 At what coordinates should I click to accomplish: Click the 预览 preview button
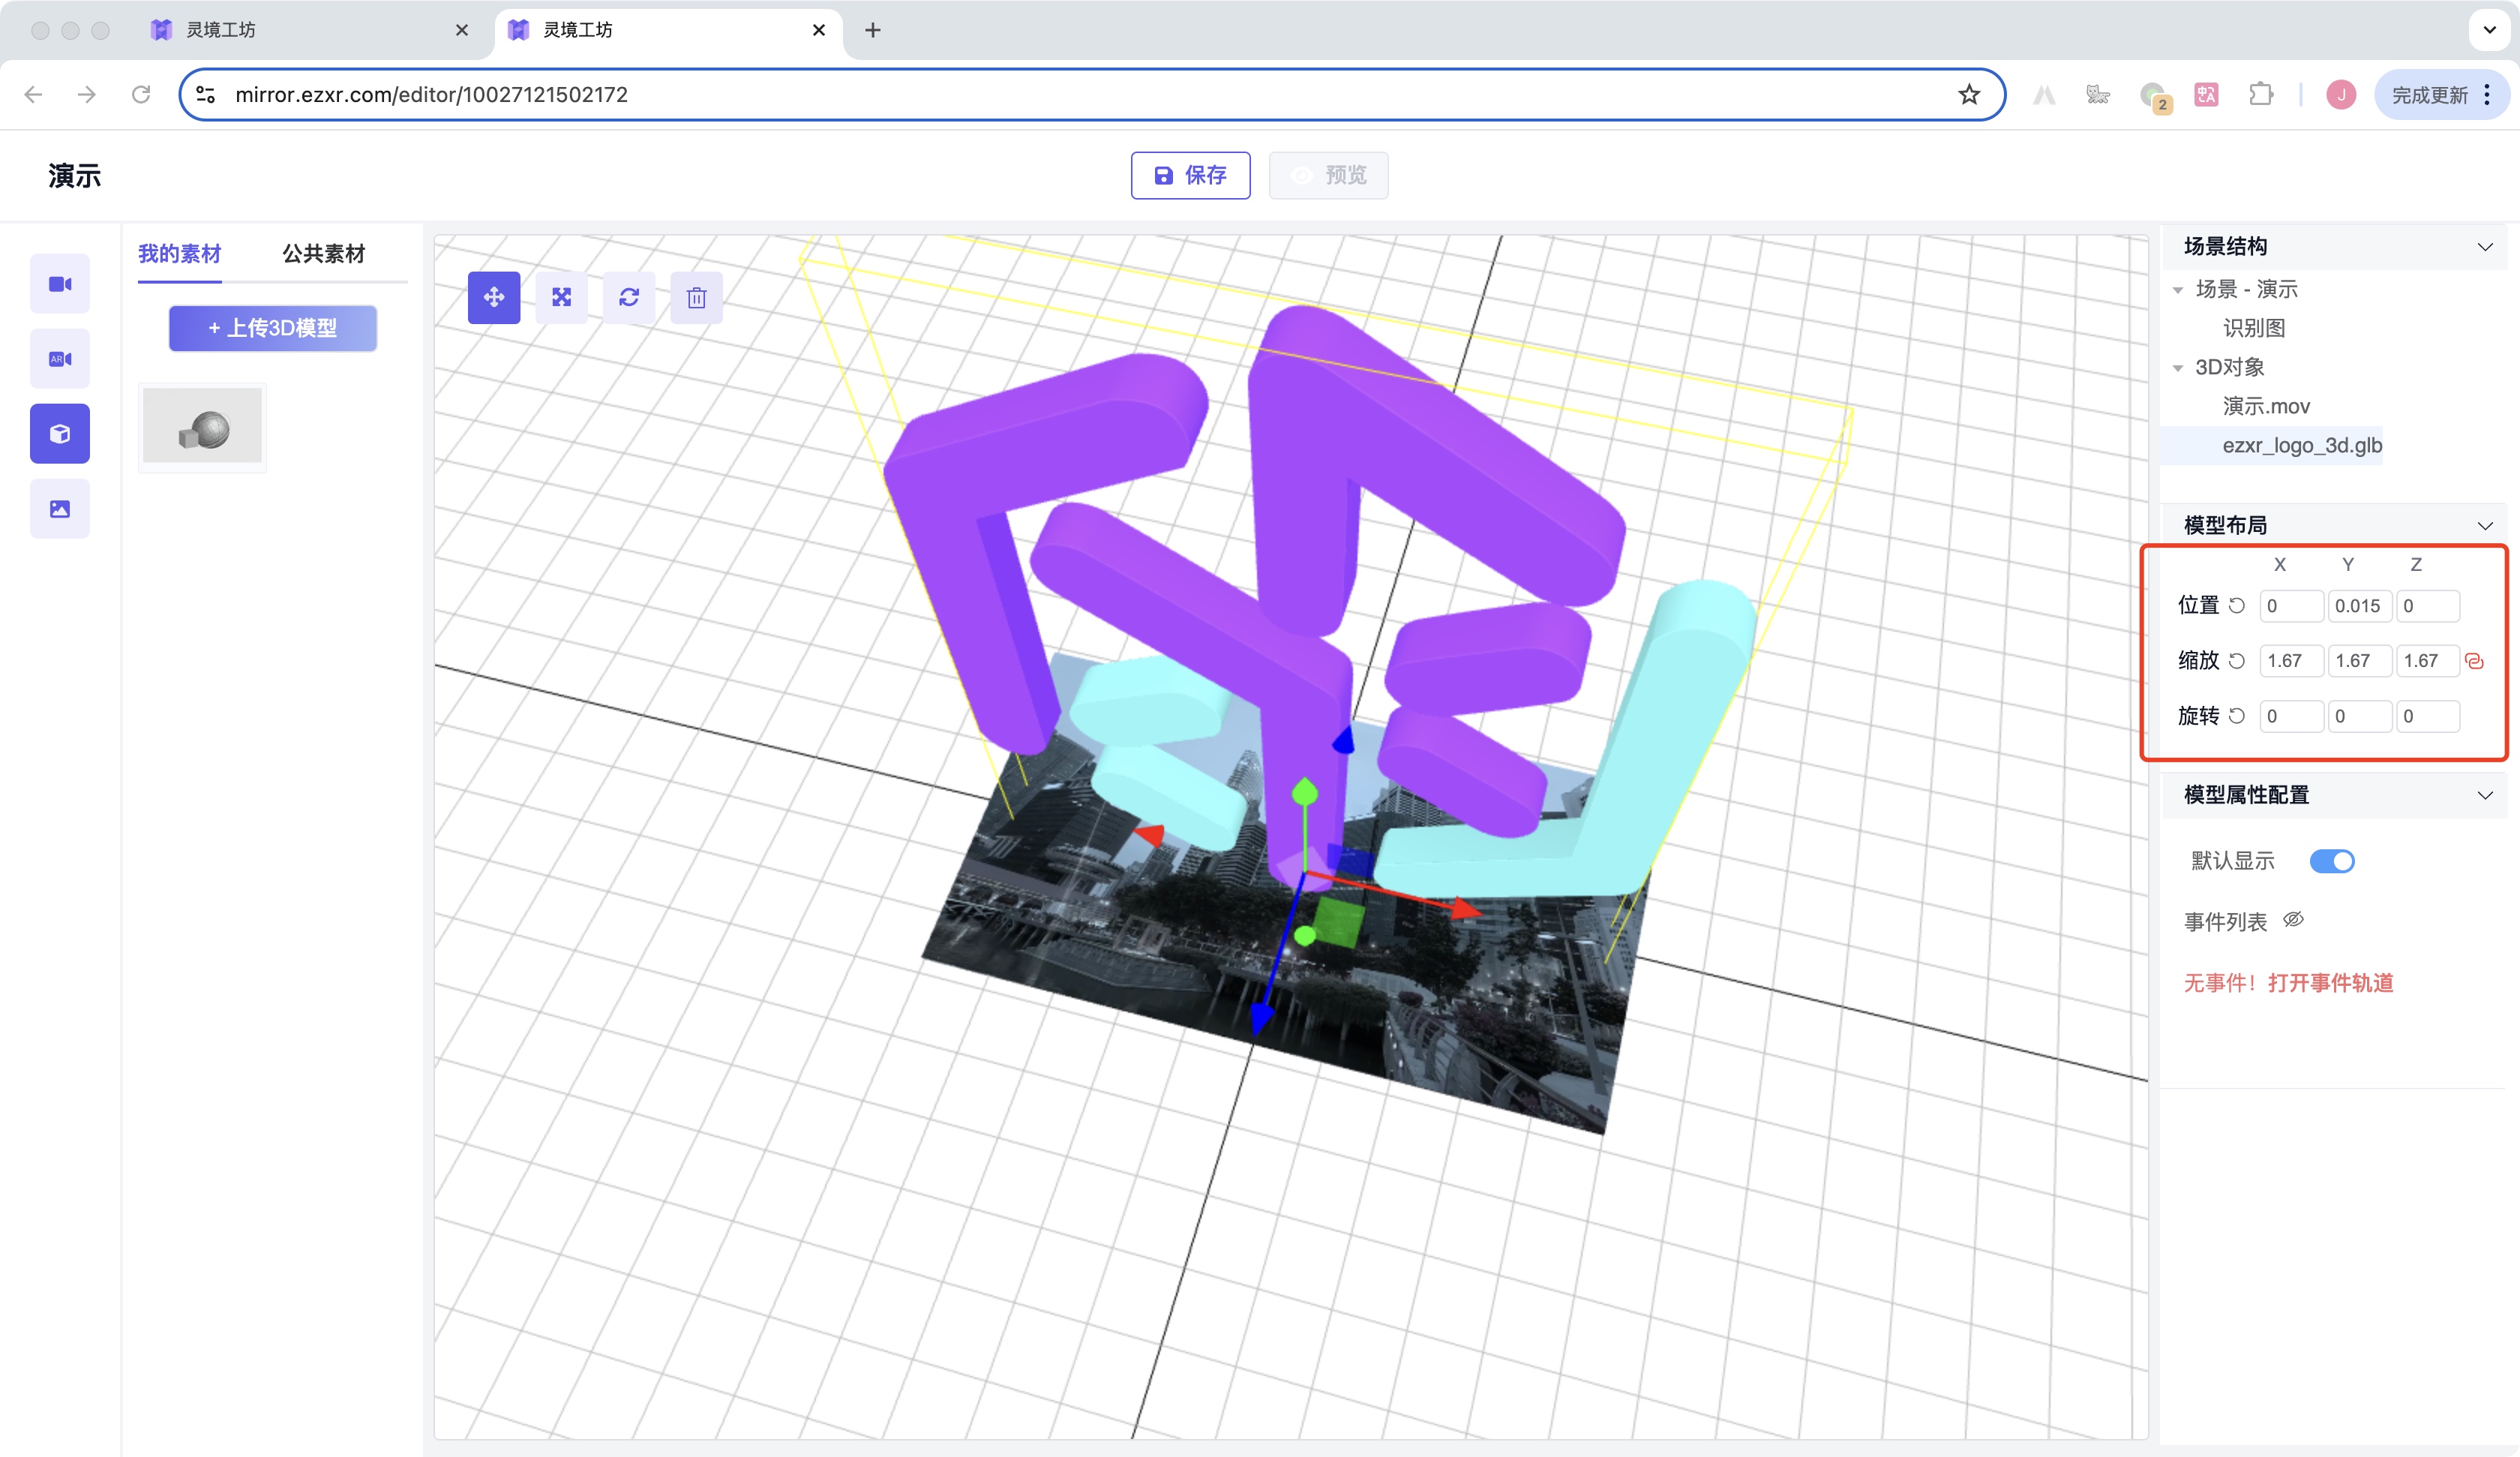(1328, 175)
